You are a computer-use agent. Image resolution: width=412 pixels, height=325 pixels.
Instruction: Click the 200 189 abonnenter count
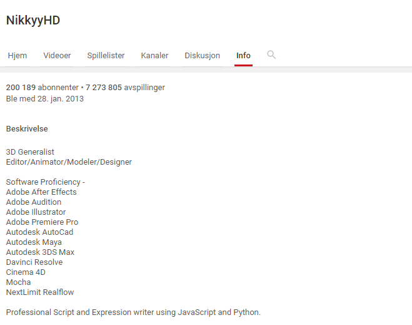tap(43, 88)
